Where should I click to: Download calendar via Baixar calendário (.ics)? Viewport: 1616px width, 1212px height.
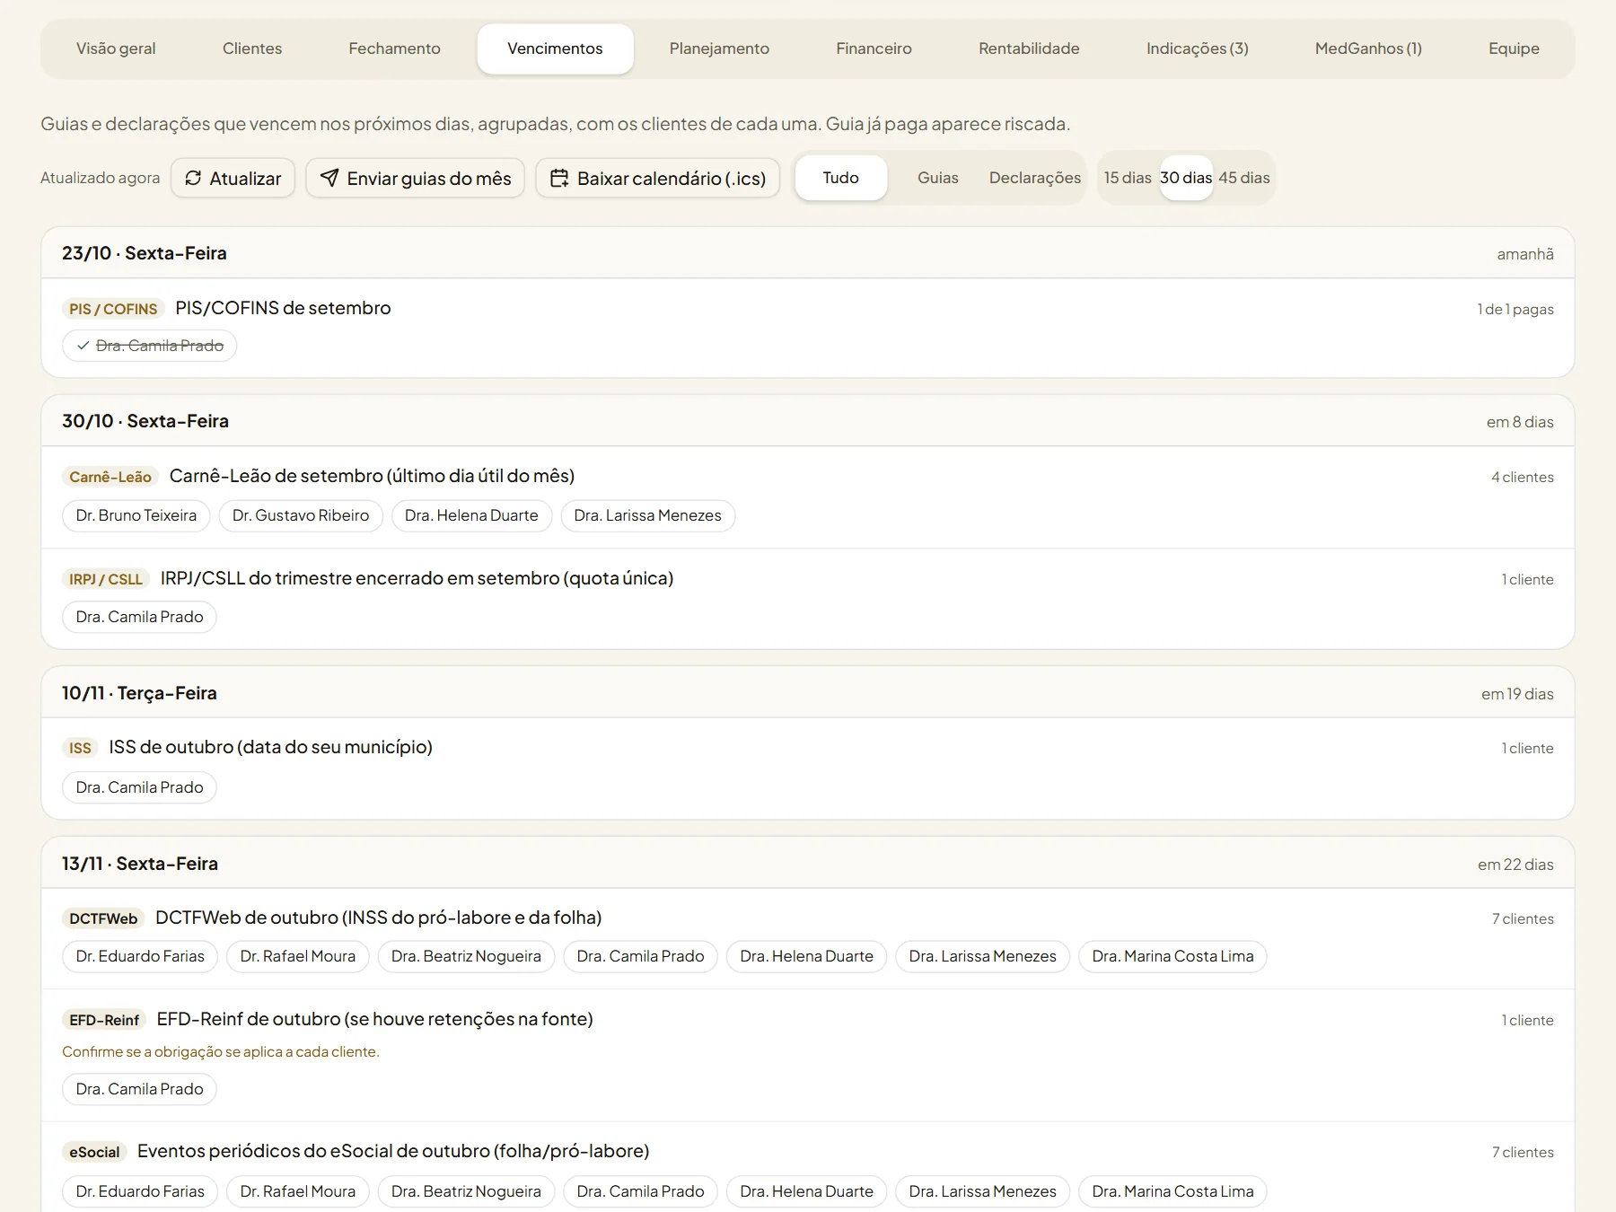pyautogui.click(x=658, y=178)
